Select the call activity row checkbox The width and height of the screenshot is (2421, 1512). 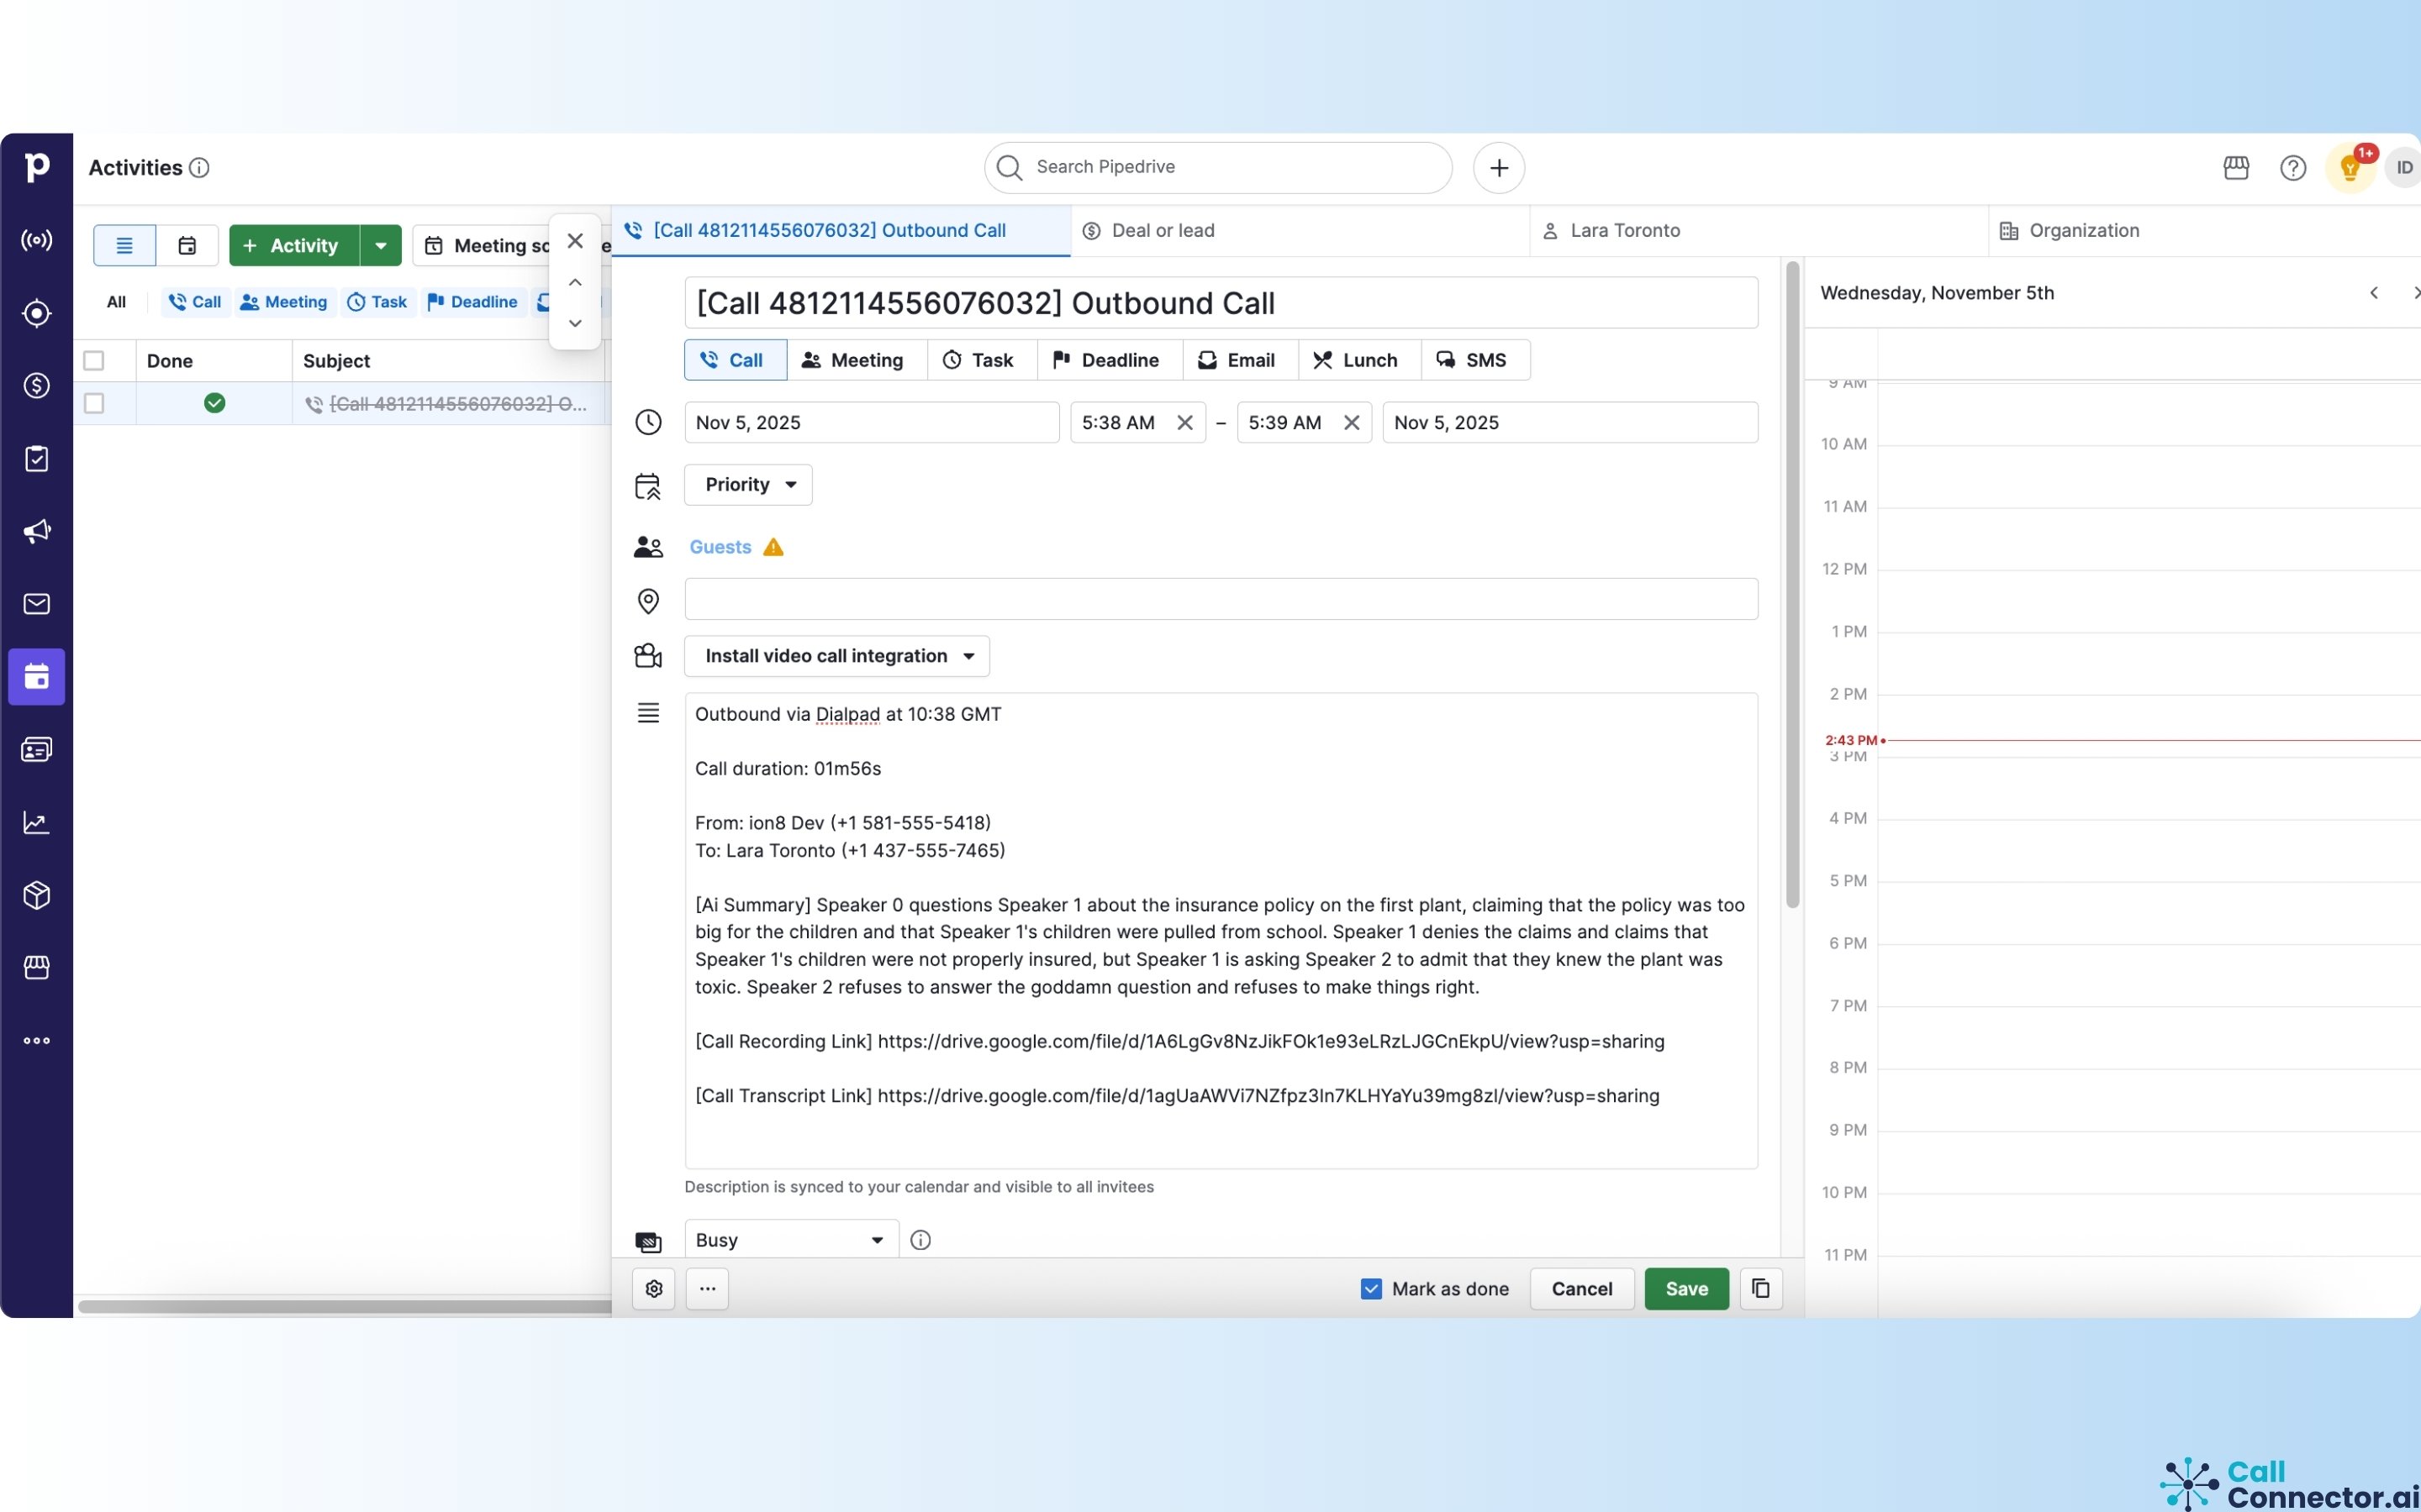pos(94,403)
